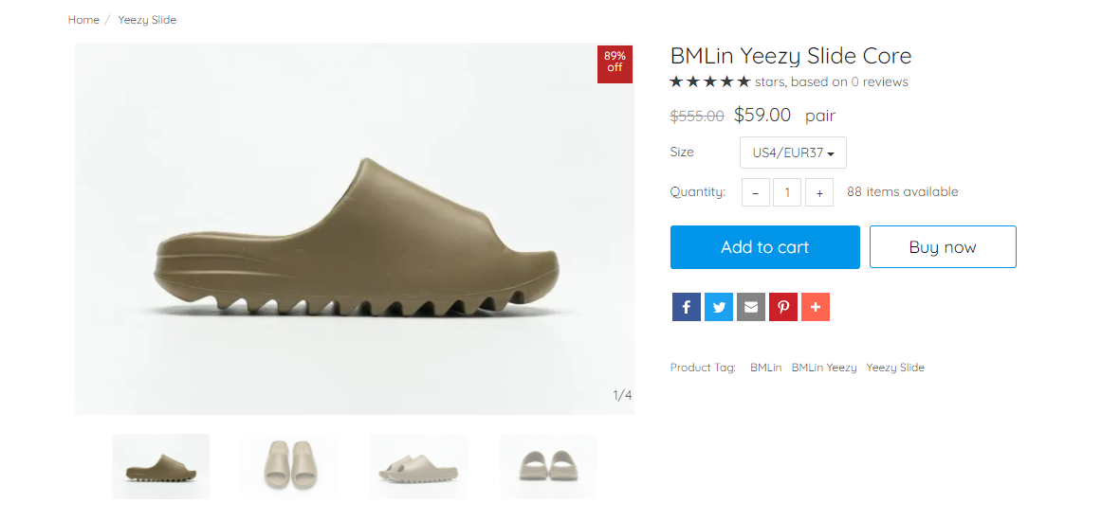Open the Yeezy Slide product tag

(x=895, y=368)
